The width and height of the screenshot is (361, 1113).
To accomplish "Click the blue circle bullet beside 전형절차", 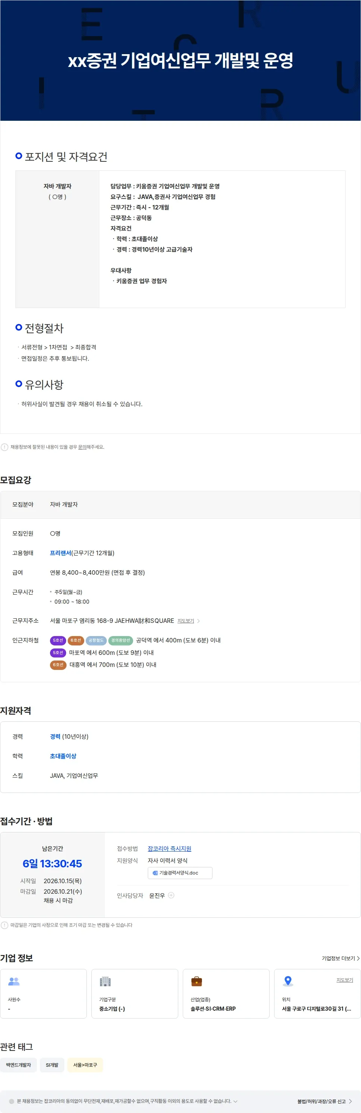I will click(18, 327).
